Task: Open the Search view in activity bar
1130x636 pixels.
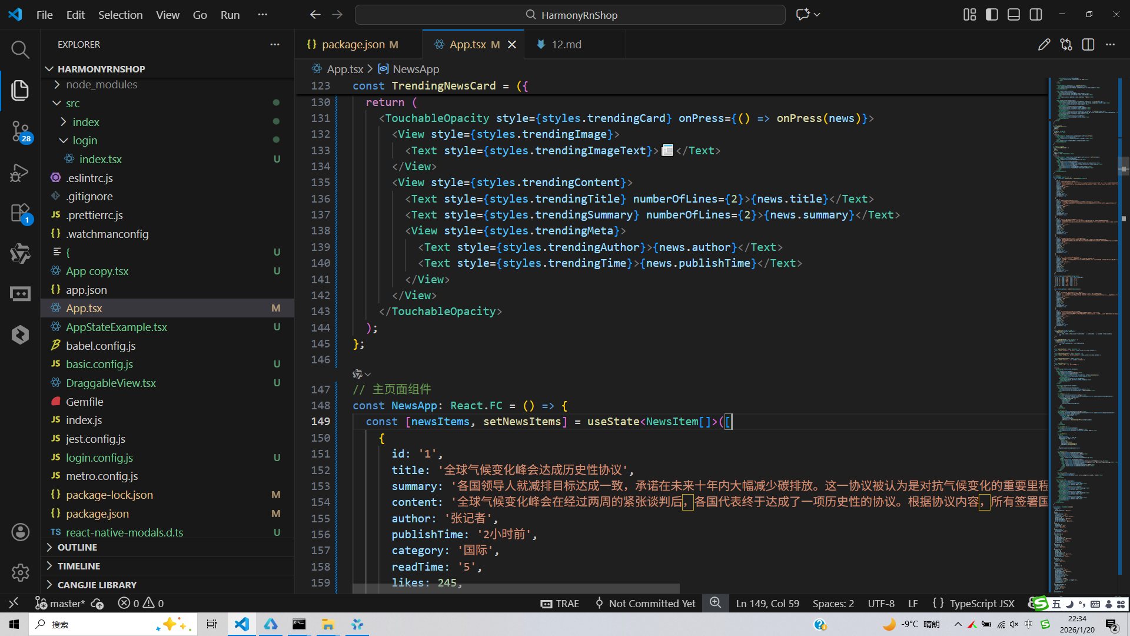Action: click(20, 49)
